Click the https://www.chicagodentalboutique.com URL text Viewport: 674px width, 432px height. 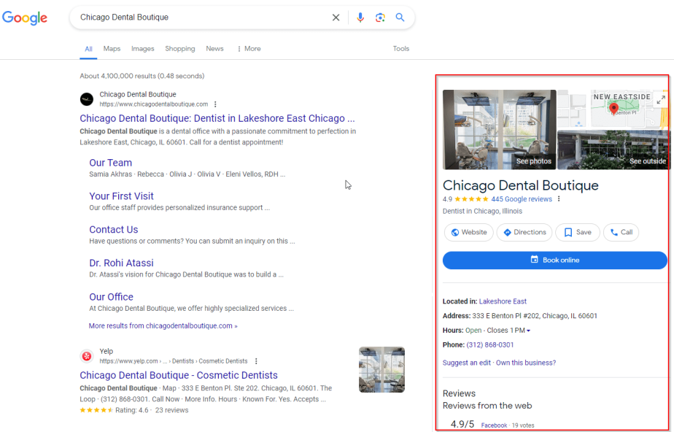153,104
